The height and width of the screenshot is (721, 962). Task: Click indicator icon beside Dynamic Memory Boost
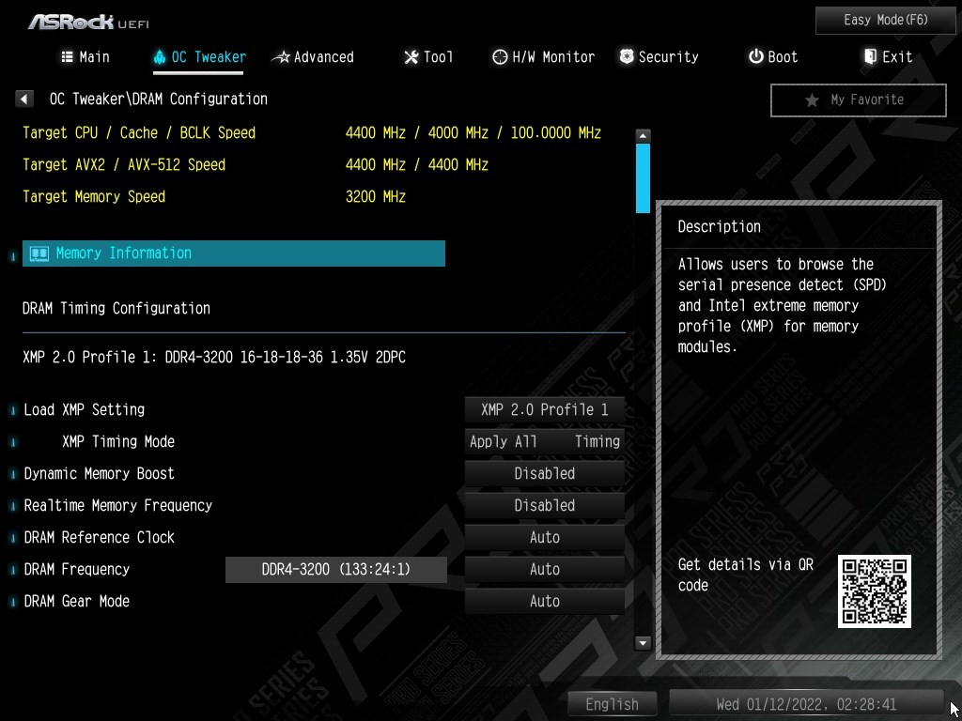pyautogui.click(x=13, y=474)
